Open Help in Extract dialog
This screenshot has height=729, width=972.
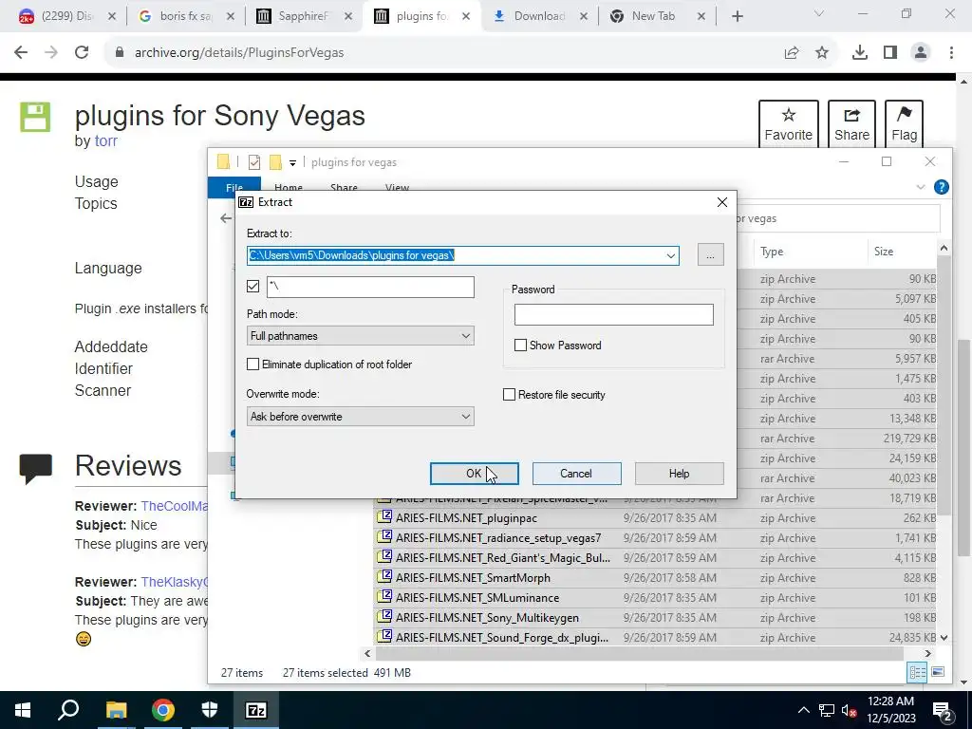680,474
